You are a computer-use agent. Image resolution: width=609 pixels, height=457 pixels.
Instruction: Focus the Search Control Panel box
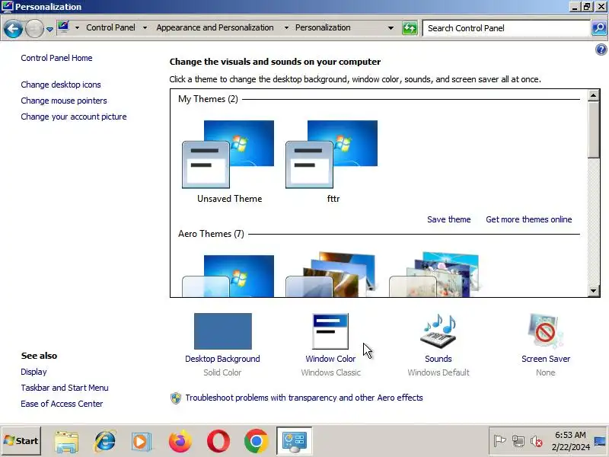click(x=505, y=28)
